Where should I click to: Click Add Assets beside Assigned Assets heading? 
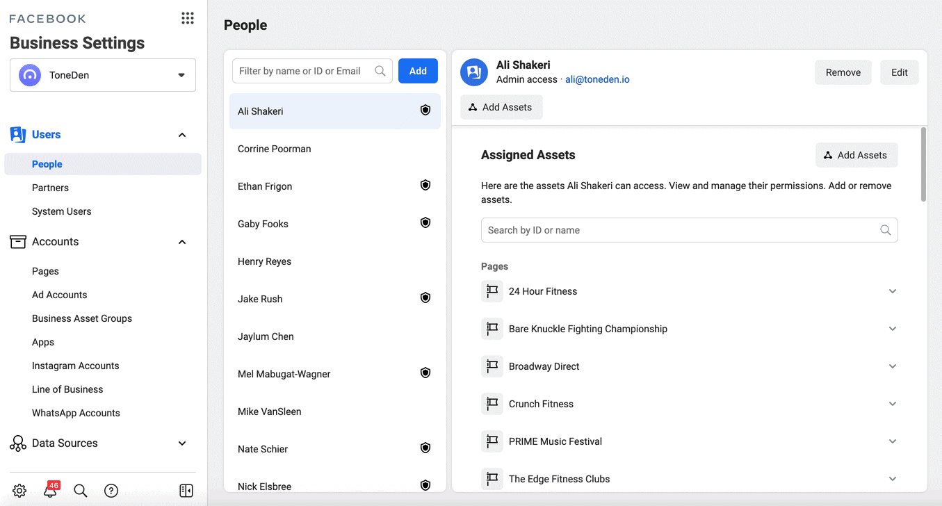(x=856, y=155)
